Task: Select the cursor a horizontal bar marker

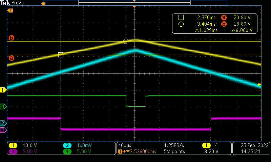Action: pyautogui.click(x=12, y=58)
